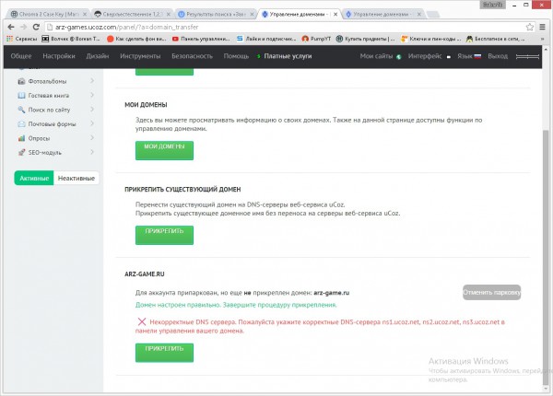Click the SEO-модуль rocket icon
The image size is (553, 396).
pos(21,152)
